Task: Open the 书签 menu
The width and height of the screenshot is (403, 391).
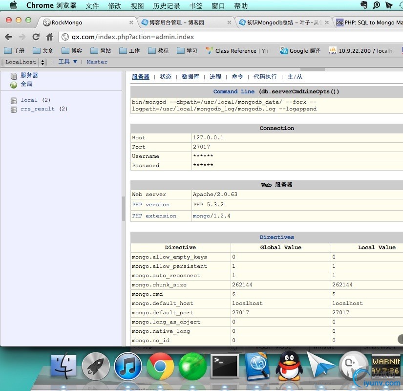Action: coord(195,5)
